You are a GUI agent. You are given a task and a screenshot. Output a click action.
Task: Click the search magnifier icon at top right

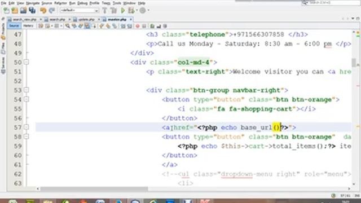click(305, 3)
